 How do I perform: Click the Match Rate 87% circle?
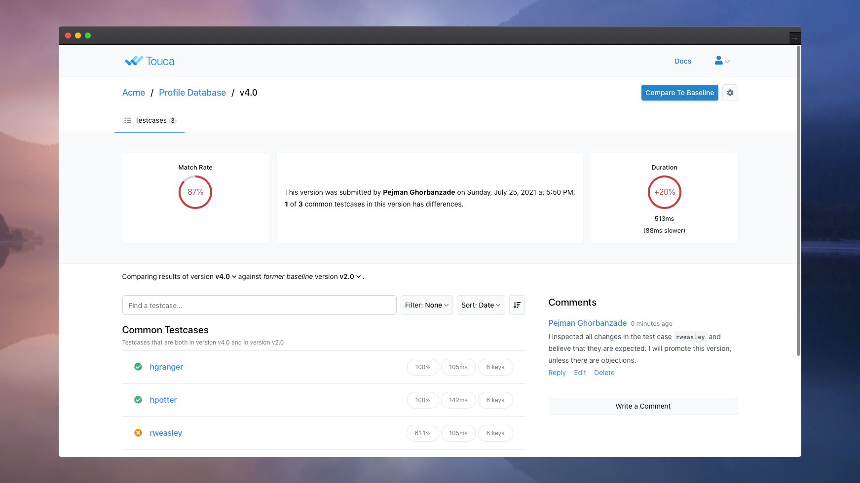pos(195,192)
